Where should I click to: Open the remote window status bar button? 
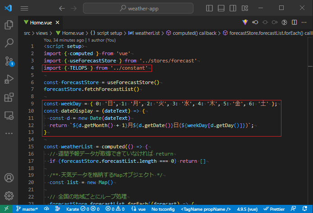(x=7, y=209)
